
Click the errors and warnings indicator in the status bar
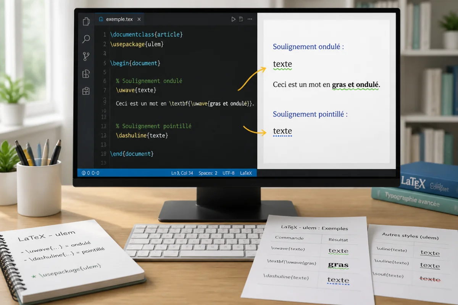click(90, 173)
